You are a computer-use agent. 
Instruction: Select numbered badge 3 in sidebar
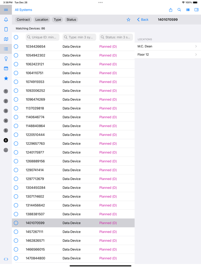coord(6,111)
